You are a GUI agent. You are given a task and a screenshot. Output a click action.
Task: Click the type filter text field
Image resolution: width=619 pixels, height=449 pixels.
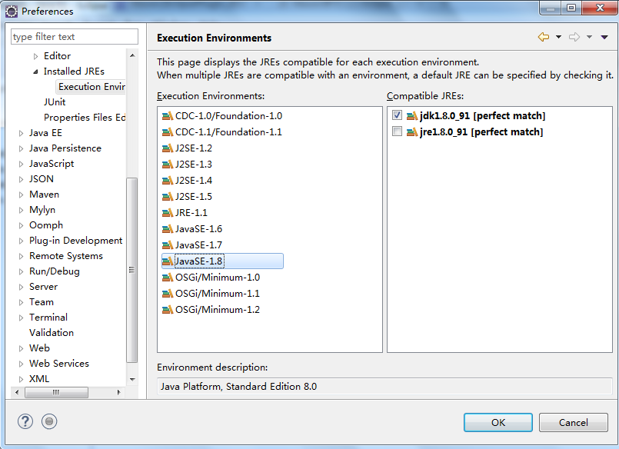tap(75, 37)
